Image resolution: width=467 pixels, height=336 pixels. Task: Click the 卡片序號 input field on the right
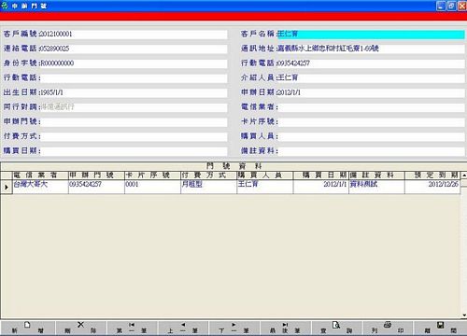[x=371, y=121]
